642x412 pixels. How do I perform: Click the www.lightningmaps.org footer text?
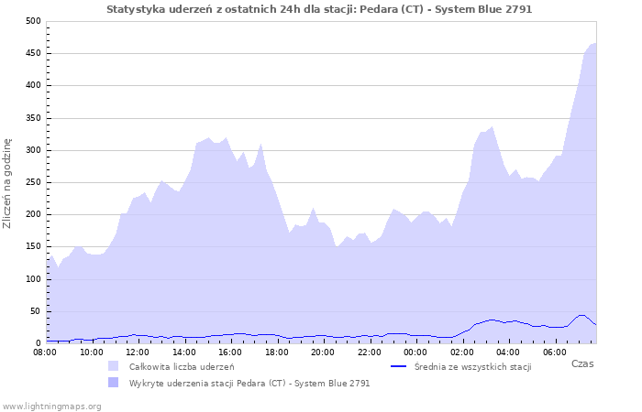point(51,407)
